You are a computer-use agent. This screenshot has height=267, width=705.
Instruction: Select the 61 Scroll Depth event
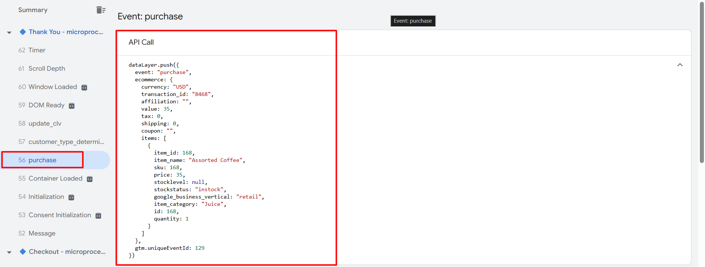(46, 68)
